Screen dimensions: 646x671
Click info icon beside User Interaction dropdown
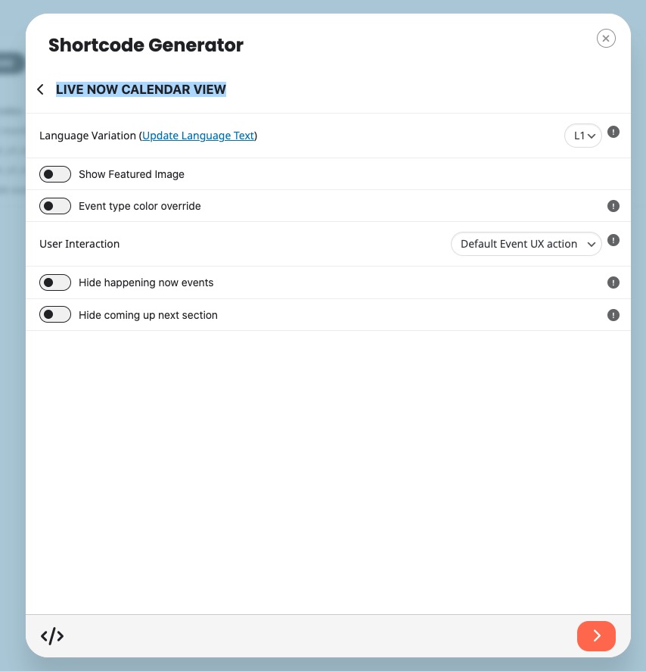tap(613, 240)
